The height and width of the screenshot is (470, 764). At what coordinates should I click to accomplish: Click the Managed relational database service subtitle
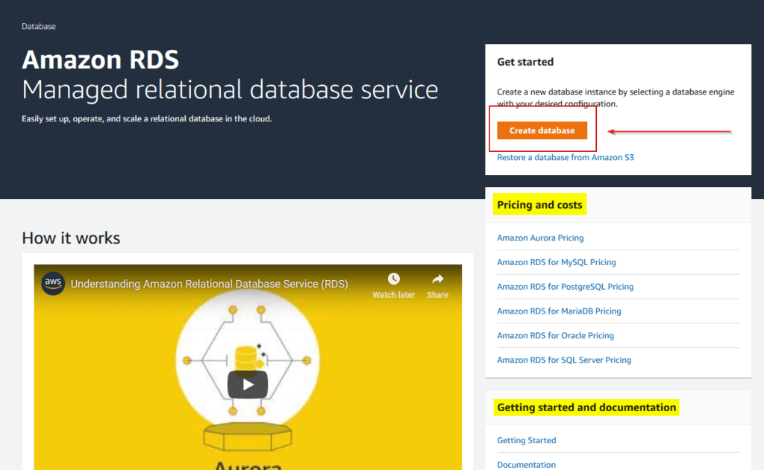pos(230,90)
